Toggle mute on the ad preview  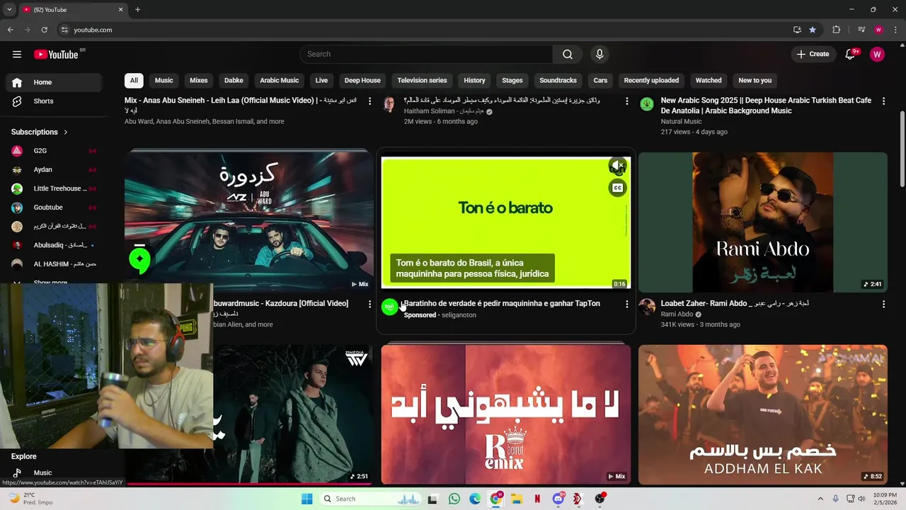pyautogui.click(x=617, y=166)
